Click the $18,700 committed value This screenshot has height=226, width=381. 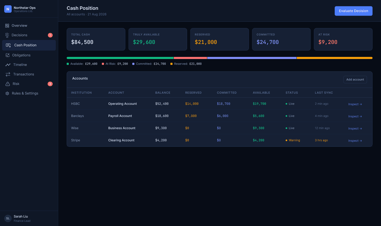[x=224, y=104]
